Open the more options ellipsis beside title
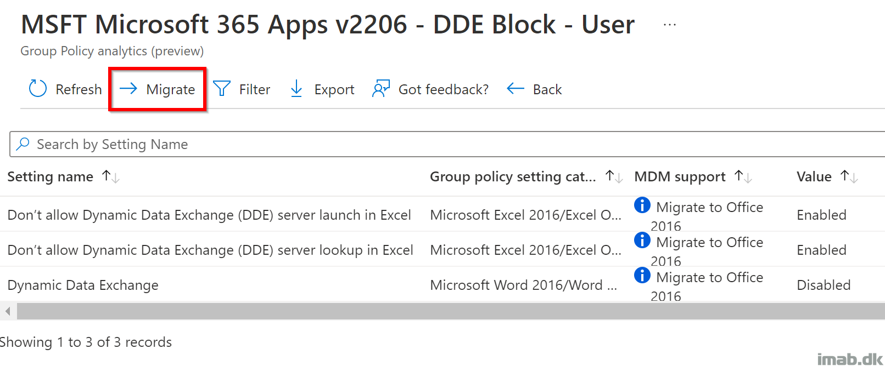The width and height of the screenshot is (885, 366). tap(670, 25)
